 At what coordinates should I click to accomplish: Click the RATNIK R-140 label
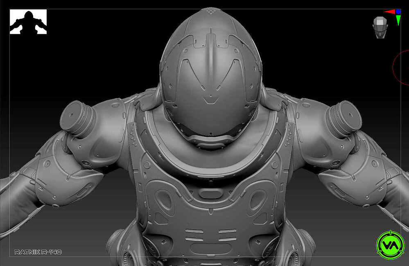[38, 252]
